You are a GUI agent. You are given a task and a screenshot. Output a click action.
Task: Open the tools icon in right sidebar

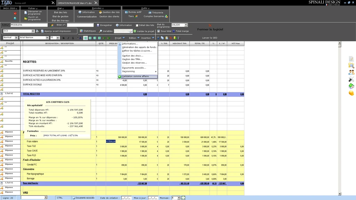[351, 79]
